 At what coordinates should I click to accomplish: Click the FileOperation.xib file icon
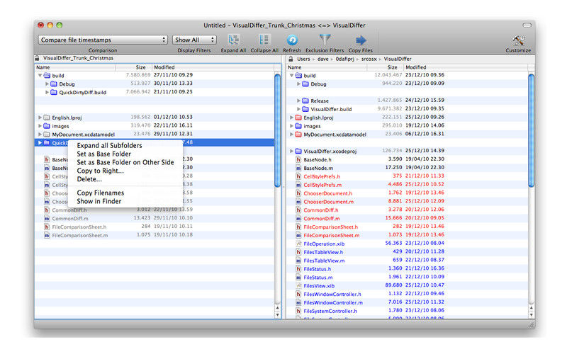tap(298, 244)
